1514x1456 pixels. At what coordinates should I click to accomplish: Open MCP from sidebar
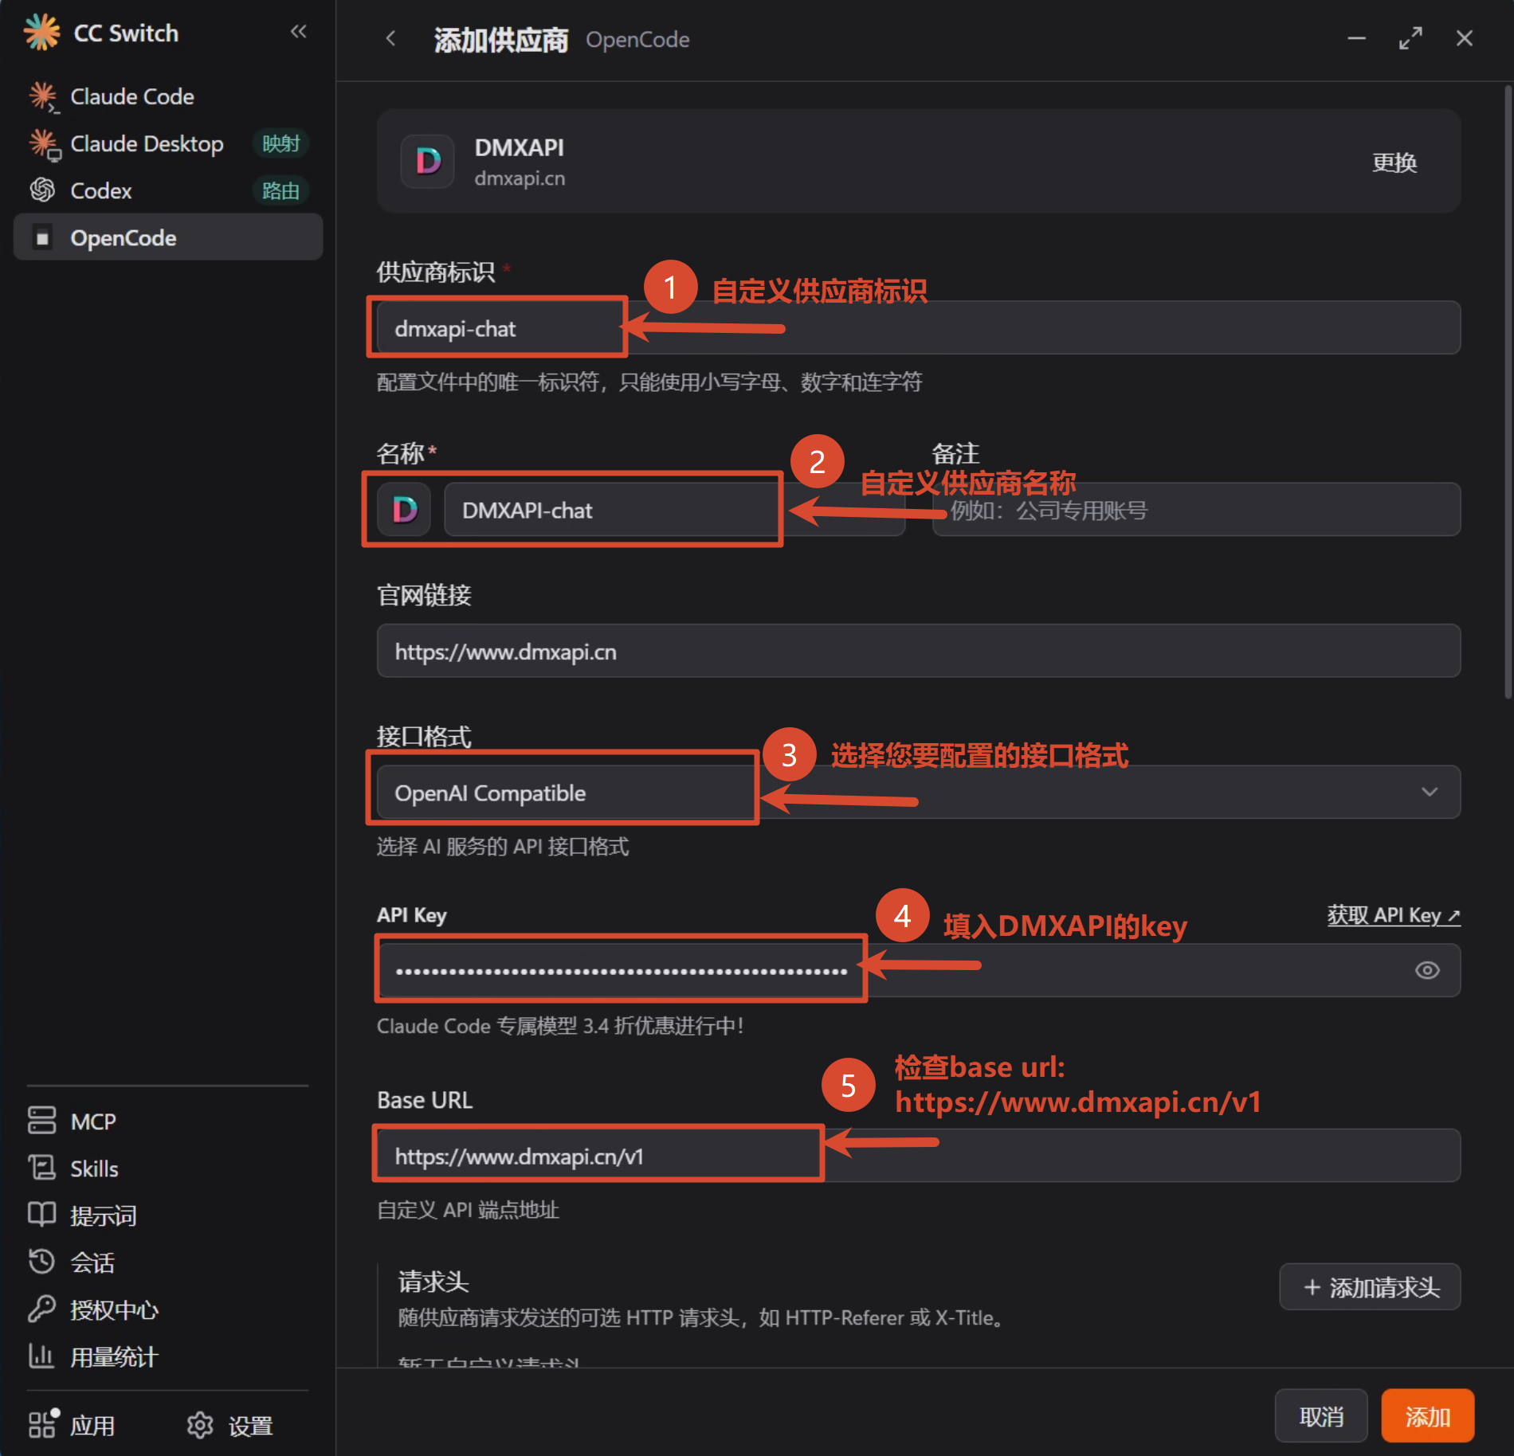point(168,1121)
